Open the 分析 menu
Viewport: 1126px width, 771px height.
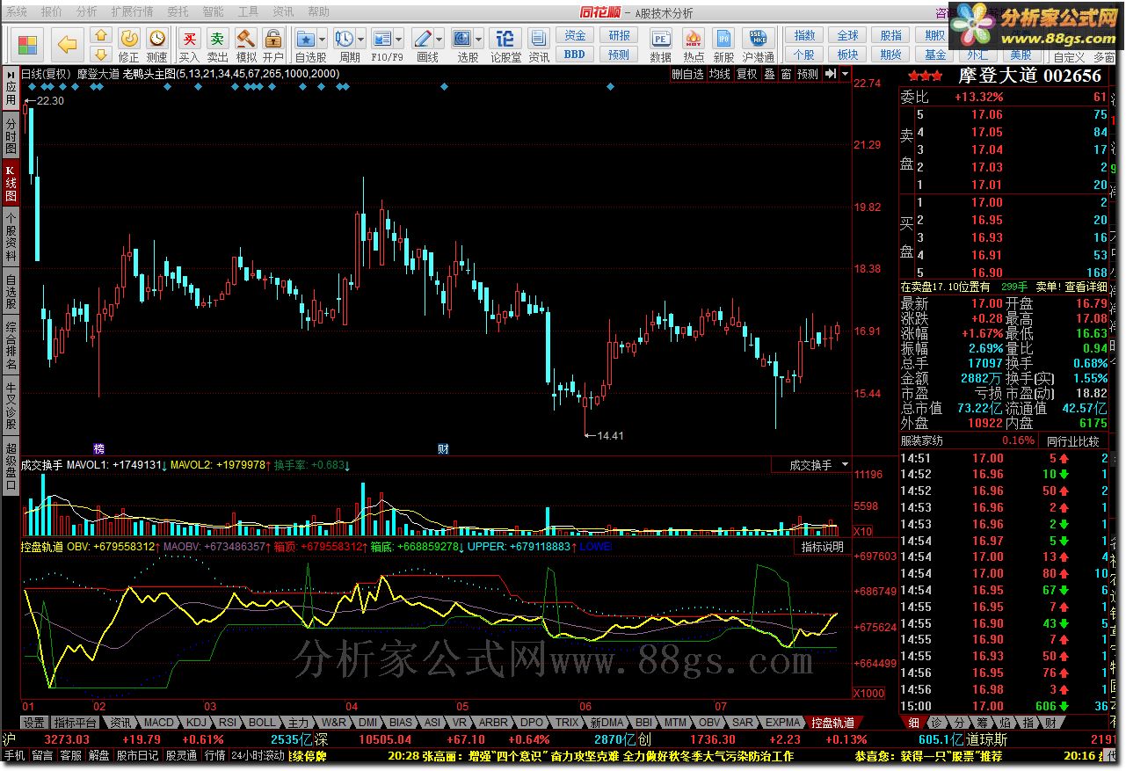pos(87,11)
